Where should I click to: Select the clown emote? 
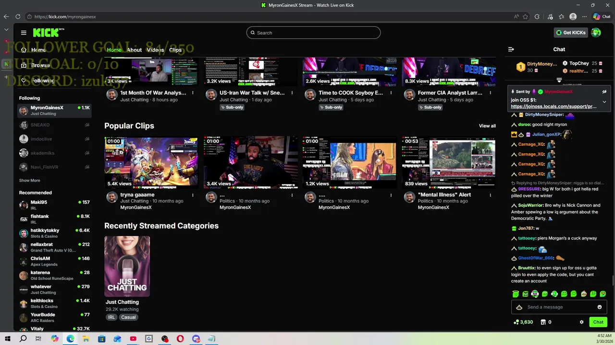584,294
